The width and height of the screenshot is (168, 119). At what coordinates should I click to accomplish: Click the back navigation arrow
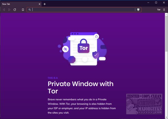tap(4, 10)
